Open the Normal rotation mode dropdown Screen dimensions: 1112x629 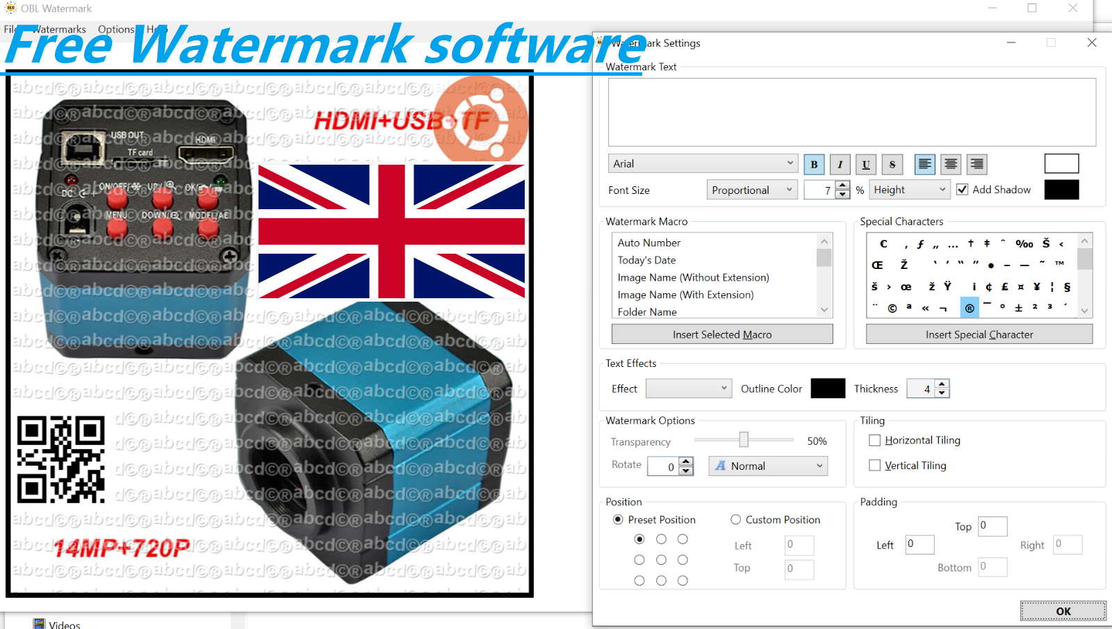768,466
